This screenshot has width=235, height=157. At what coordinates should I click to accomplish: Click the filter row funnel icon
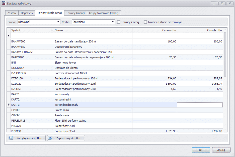9,36
